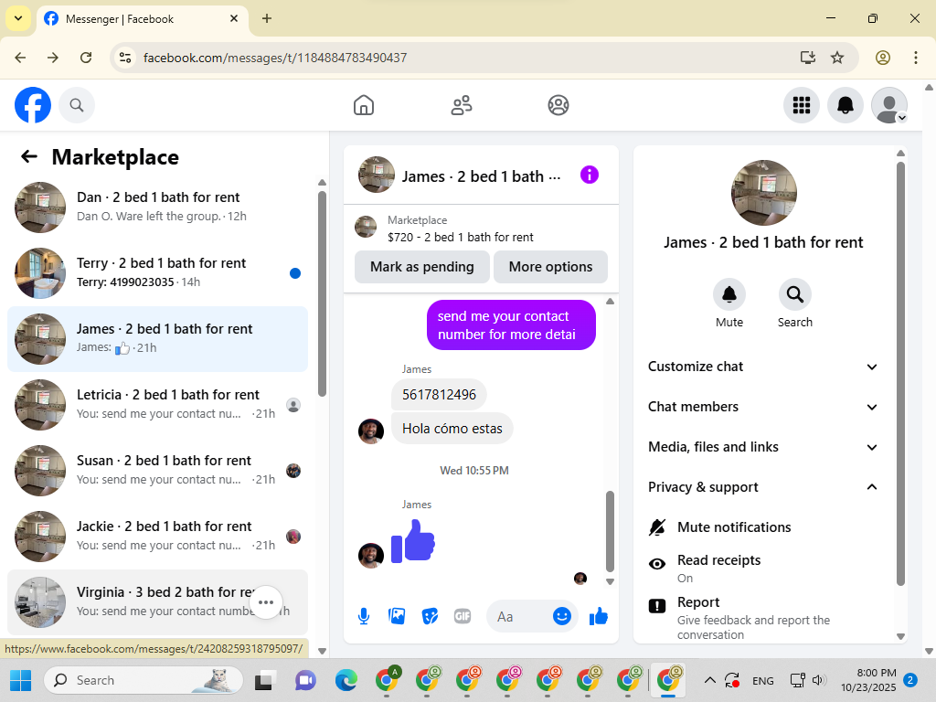Toggle Mute notifications option

point(761,527)
